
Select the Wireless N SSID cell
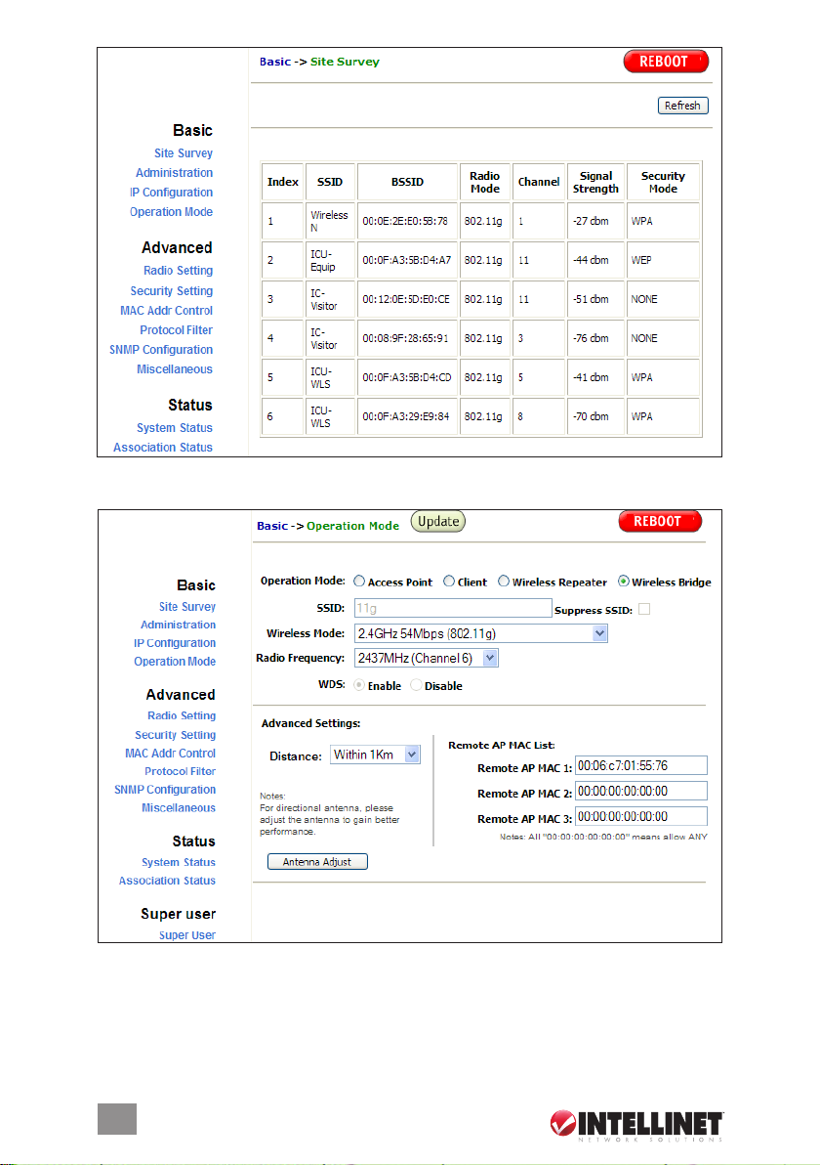point(330,222)
